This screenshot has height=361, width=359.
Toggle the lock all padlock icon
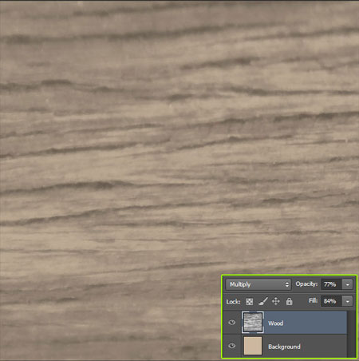coord(289,301)
